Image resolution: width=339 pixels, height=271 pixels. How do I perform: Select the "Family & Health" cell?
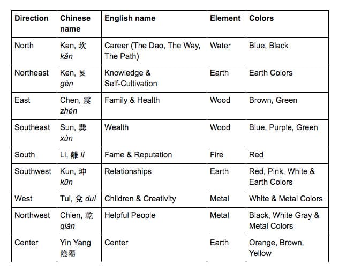(132, 100)
